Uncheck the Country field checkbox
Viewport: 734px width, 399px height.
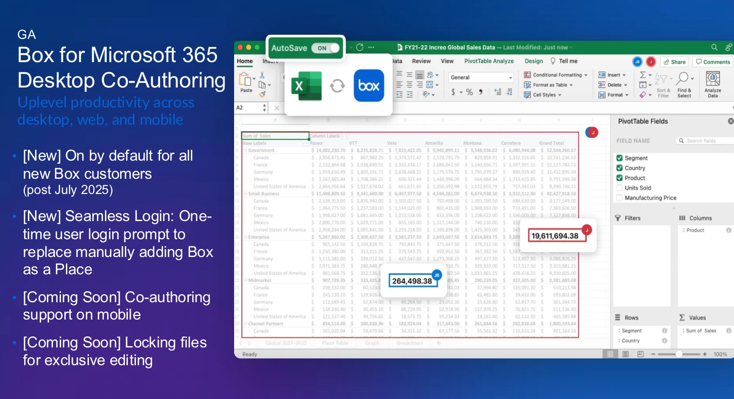(620, 168)
